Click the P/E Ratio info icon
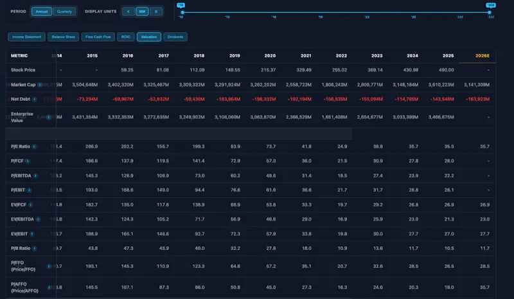514x299 pixels. [34, 147]
